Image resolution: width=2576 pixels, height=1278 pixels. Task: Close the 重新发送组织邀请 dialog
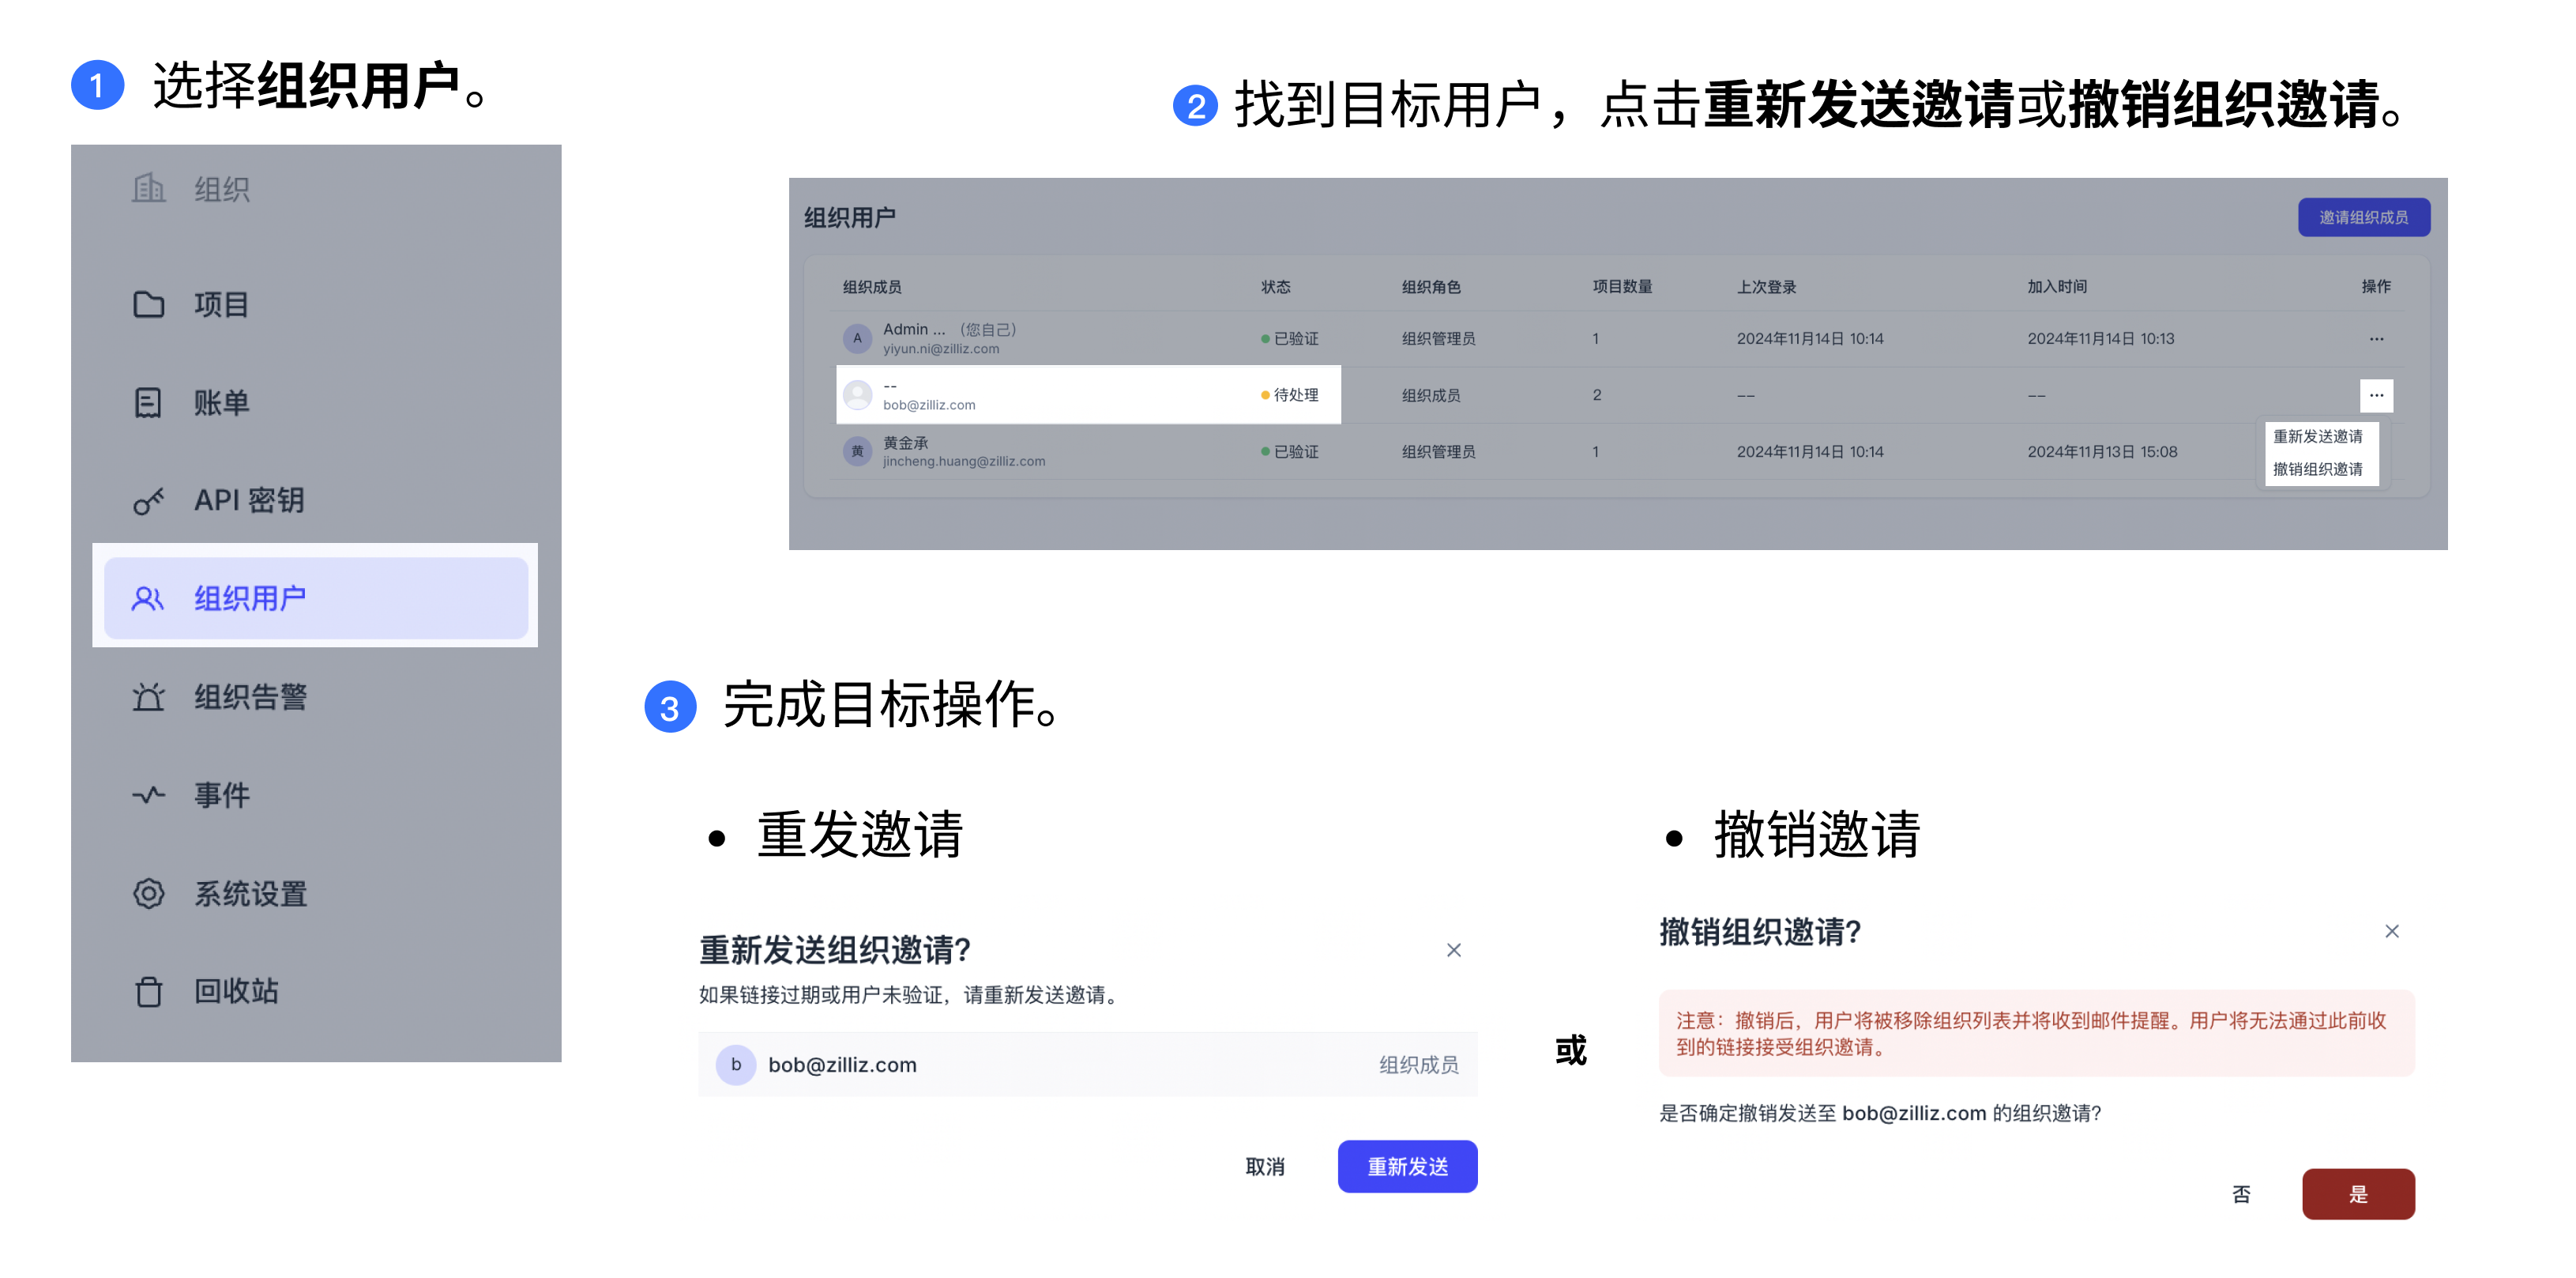(1453, 950)
